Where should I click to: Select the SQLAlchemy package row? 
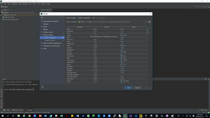point(107,60)
